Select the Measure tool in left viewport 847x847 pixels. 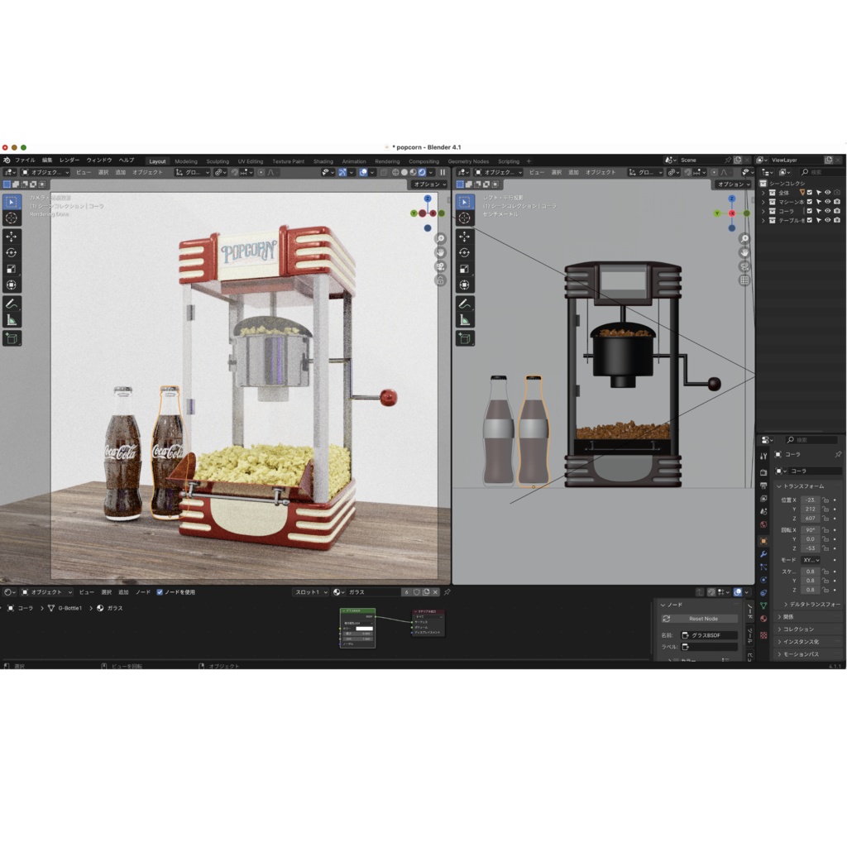click(x=12, y=320)
